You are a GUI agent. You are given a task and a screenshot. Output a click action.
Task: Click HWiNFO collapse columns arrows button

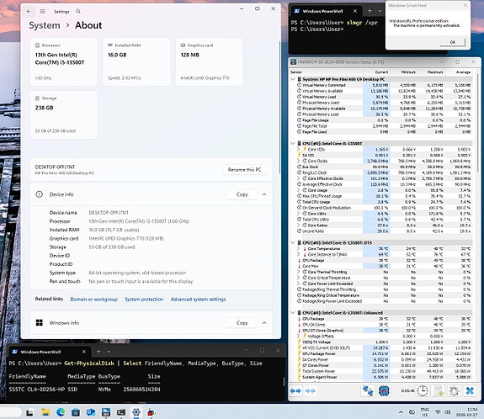(311, 391)
